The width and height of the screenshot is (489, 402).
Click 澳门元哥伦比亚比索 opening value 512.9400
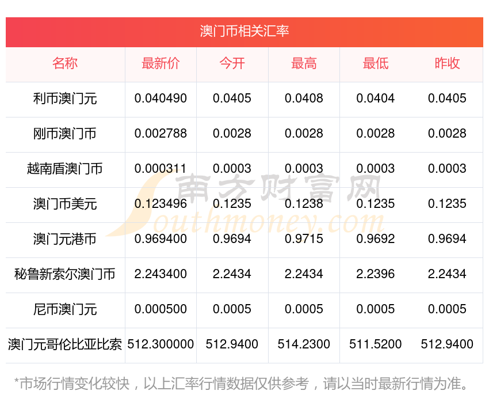(232, 344)
